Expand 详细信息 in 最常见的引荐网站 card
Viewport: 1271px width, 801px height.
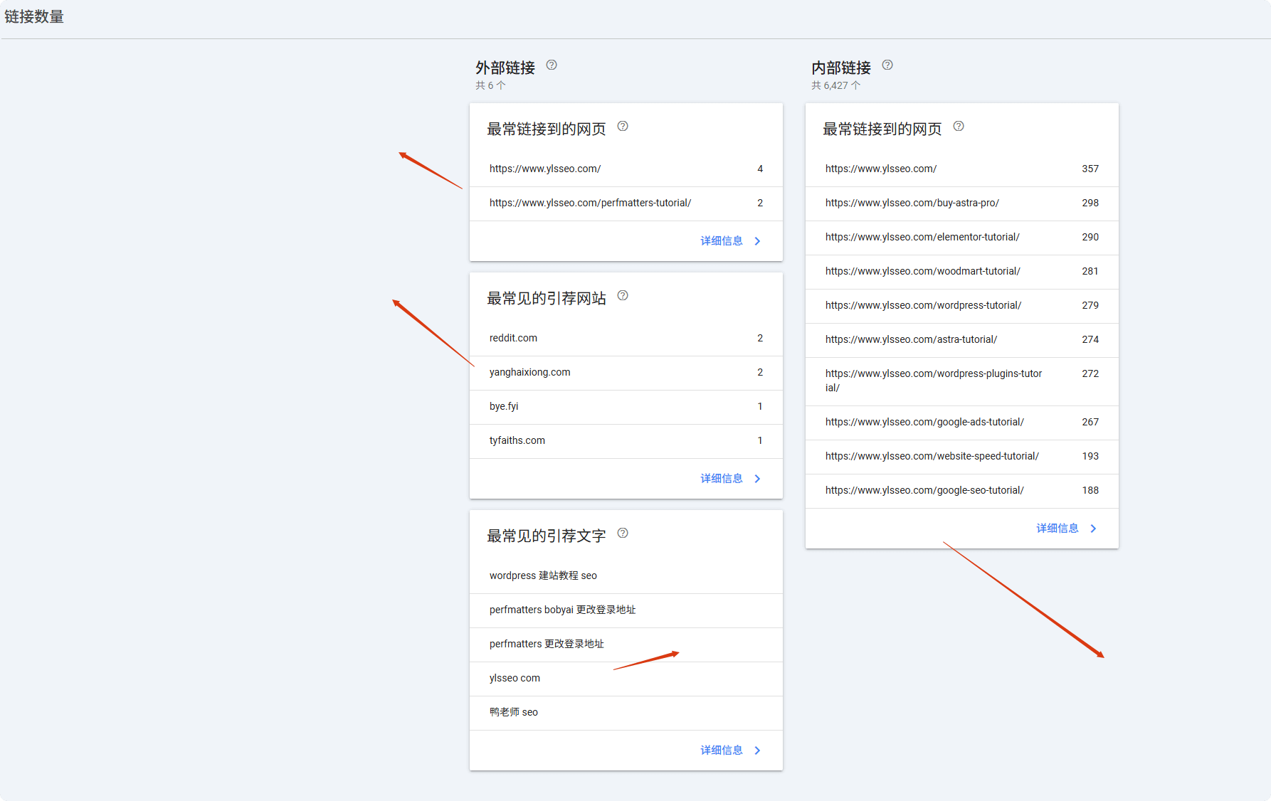730,479
